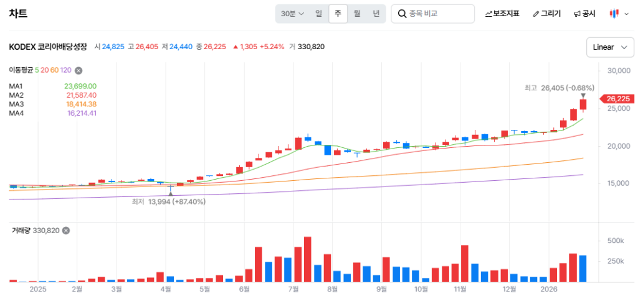638x294 pixels.
Task: Switch to the 일 daily chart
Action: 318,14
